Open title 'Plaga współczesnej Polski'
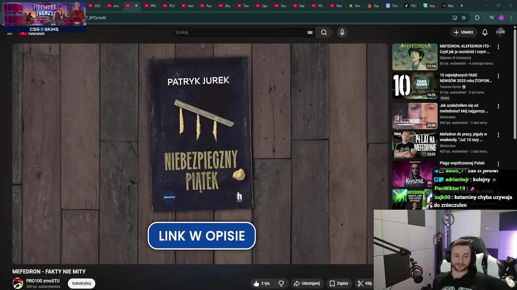 point(462,163)
